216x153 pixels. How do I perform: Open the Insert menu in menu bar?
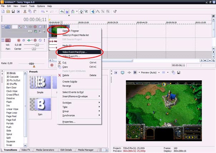[x=24, y=6]
